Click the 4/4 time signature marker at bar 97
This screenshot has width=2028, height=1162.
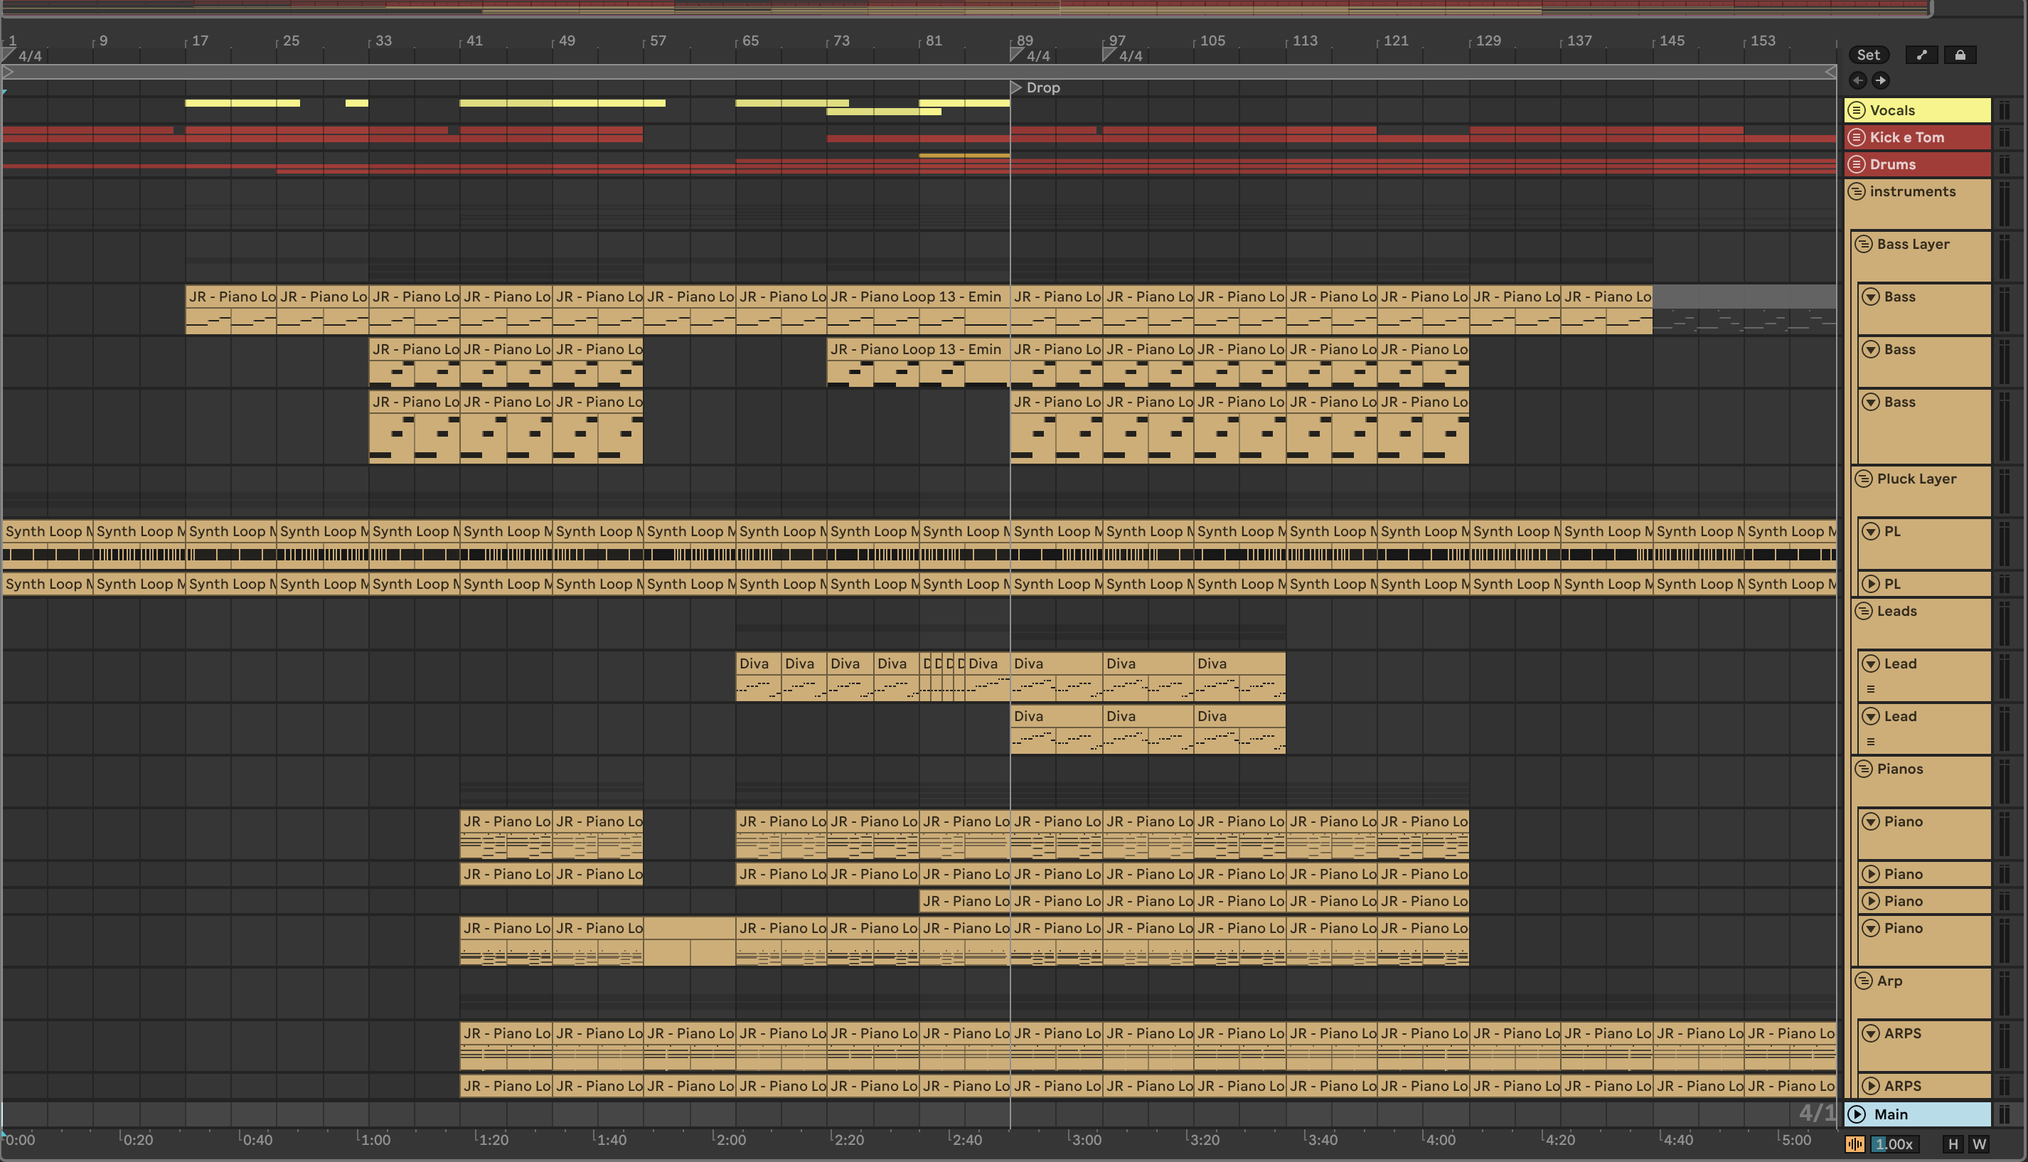(x=1123, y=56)
